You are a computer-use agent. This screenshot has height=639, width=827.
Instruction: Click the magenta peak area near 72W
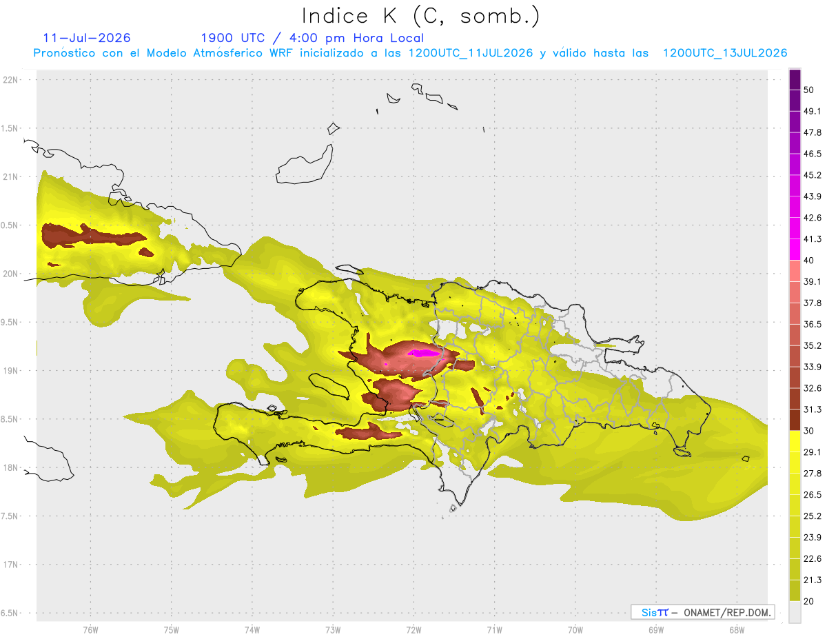coord(424,353)
